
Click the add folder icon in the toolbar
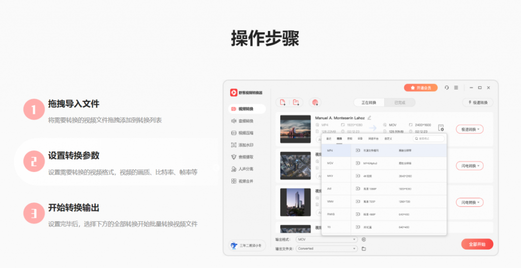coord(296,103)
